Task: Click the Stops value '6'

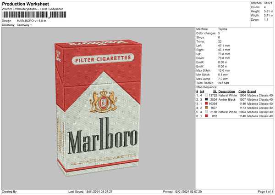Action: coord(219,37)
